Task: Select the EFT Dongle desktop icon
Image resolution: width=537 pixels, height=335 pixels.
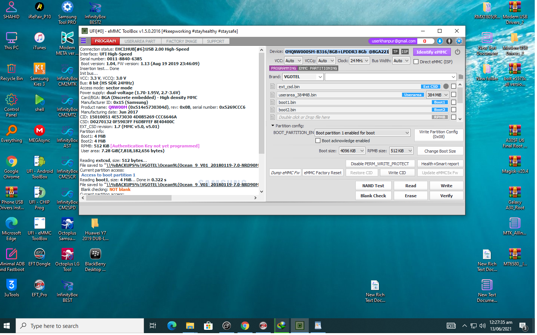Action: tap(40, 257)
